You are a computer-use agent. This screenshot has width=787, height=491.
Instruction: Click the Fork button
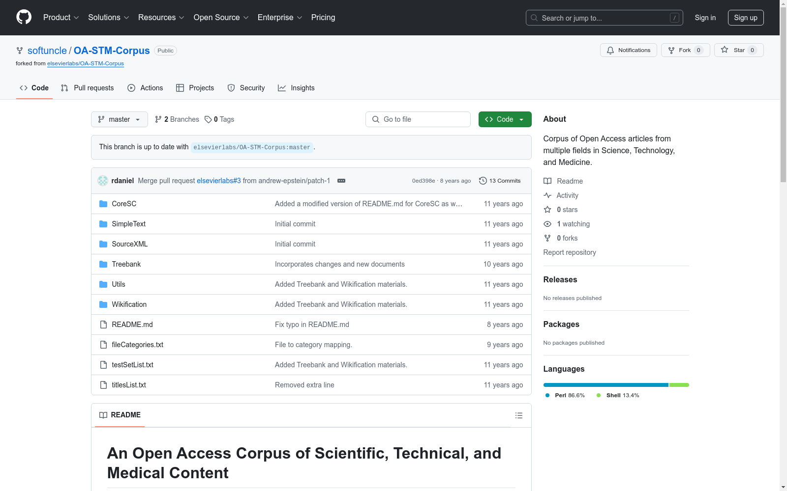685,50
